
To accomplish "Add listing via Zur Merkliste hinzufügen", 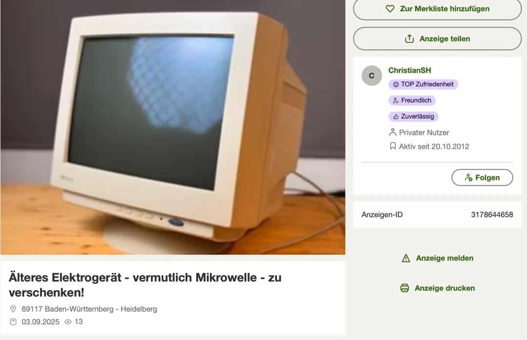I will pyautogui.click(x=437, y=9).
